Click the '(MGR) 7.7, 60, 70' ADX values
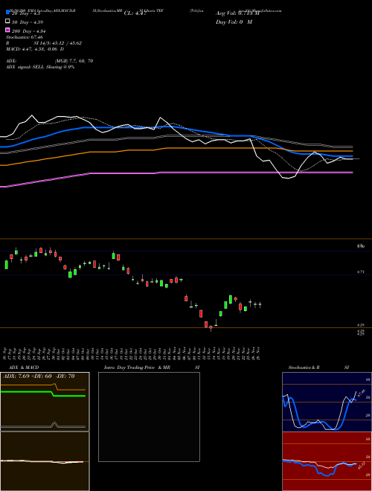 [x=74, y=61]
